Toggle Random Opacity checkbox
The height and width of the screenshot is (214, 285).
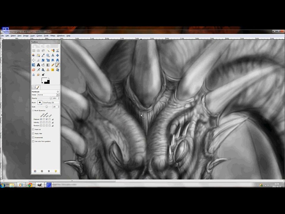(x=41, y=125)
